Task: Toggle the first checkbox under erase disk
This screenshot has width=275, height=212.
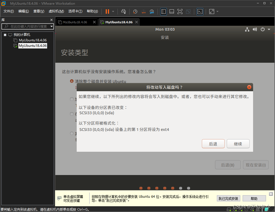Action: 71,99
